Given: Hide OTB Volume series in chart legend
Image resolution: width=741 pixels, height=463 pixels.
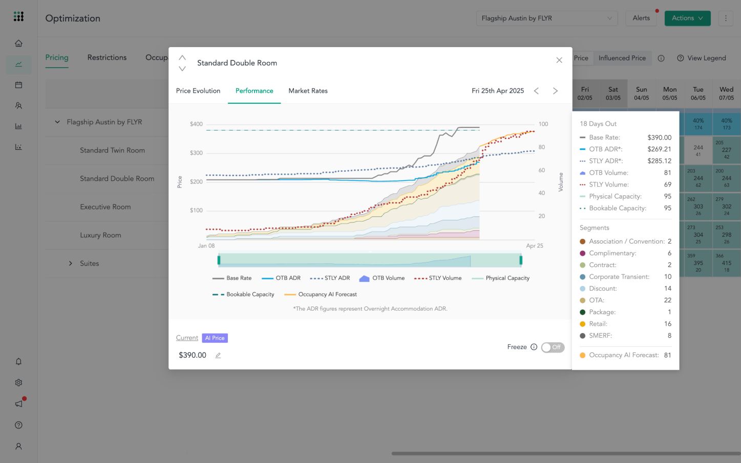Looking at the screenshot, I should tap(382, 278).
